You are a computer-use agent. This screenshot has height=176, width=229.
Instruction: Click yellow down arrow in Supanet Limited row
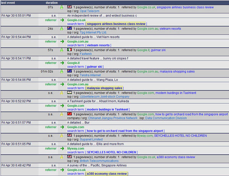pos(61,136)
